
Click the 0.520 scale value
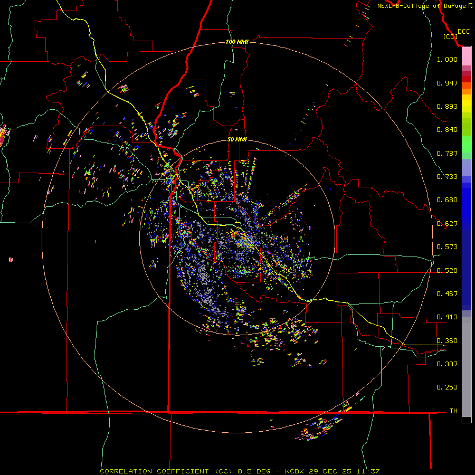pyautogui.click(x=447, y=271)
